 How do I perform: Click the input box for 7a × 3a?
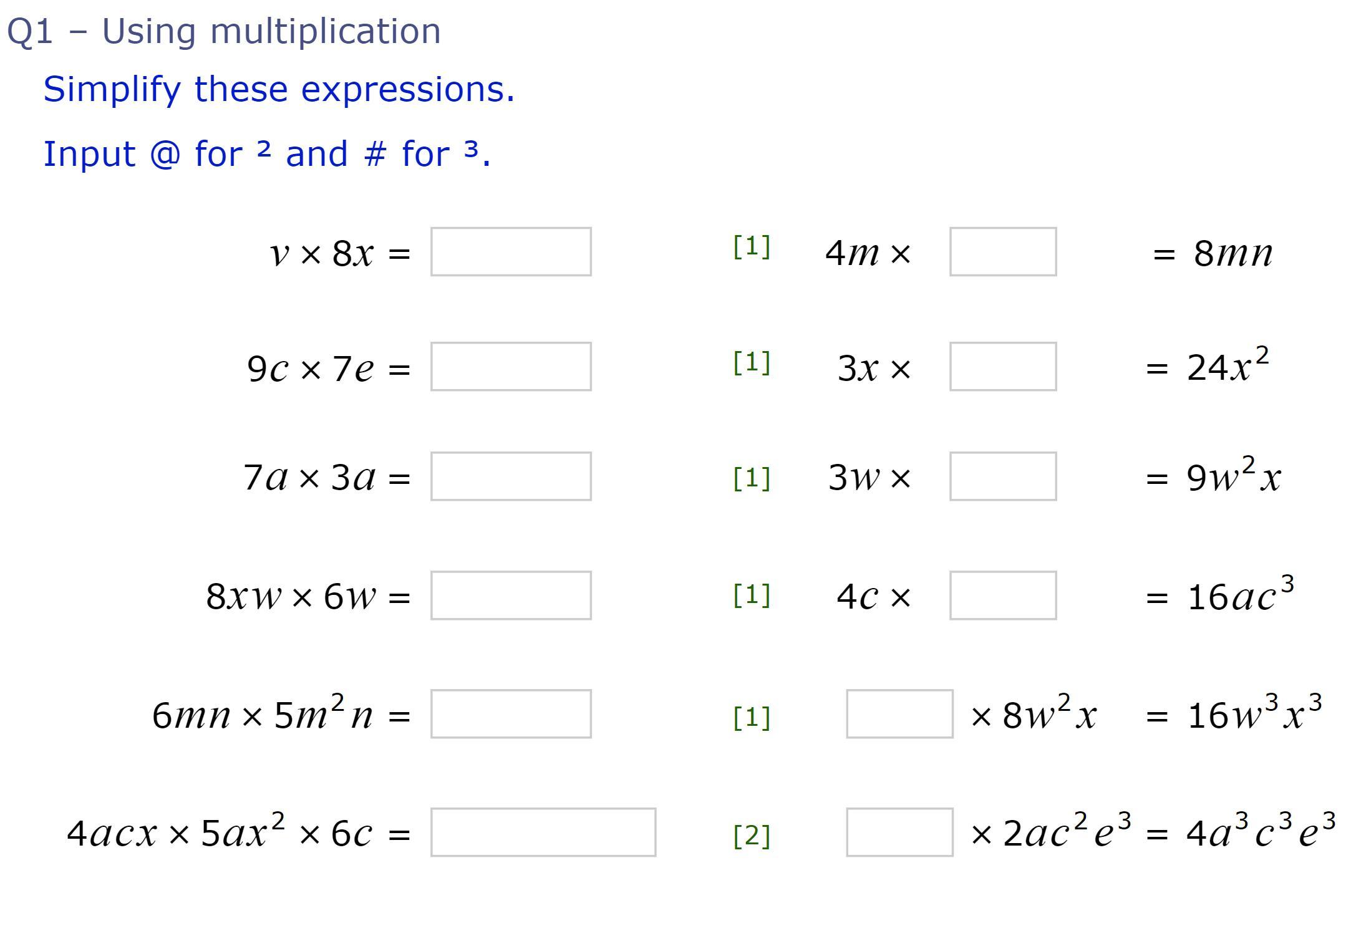click(x=511, y=476)
